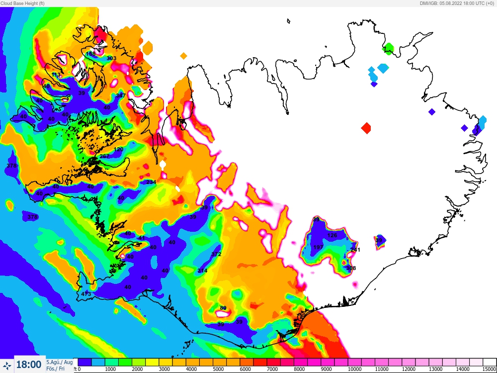Click the '8000' legend label

[x=299, y=369]
